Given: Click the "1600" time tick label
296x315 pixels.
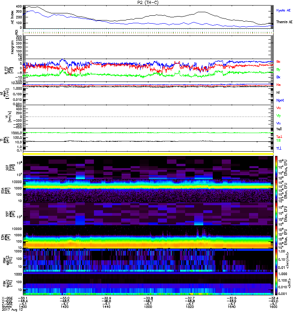Looking at the screenshot, I should tap(273, 307).
